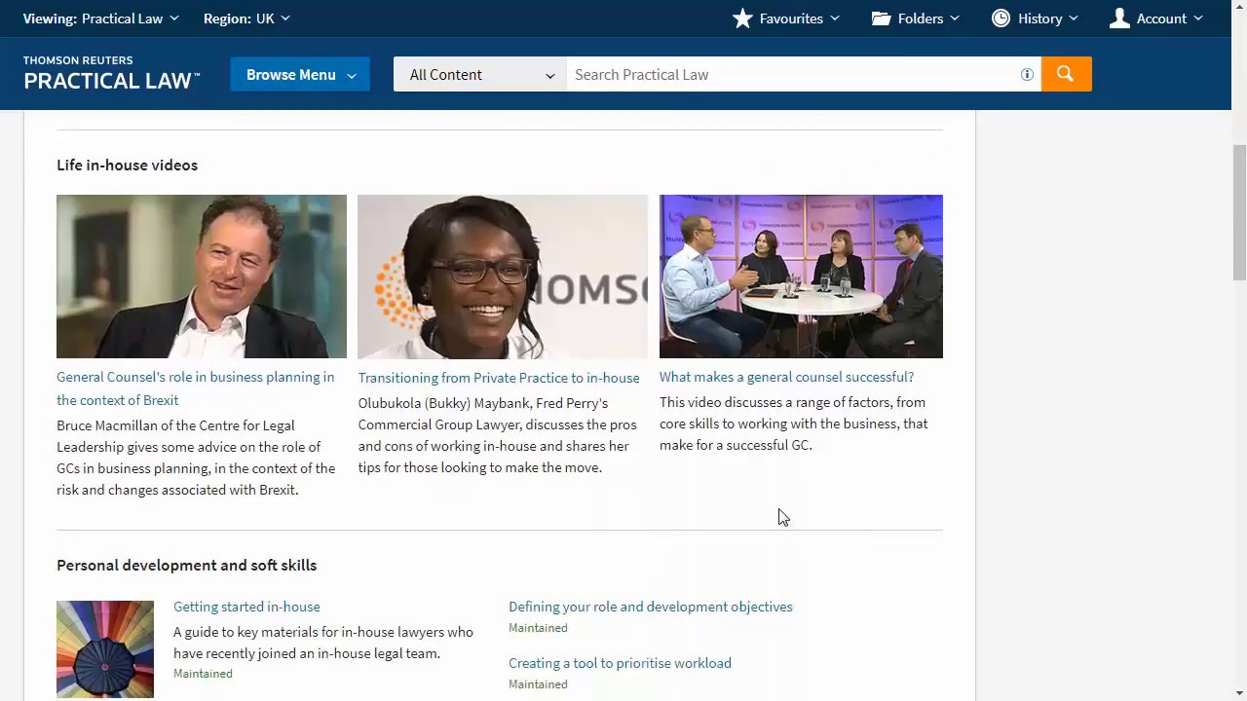Click the Olubukola Maybank description paragraph
This screenshot has height=701, width=1247.
[497, 435]
